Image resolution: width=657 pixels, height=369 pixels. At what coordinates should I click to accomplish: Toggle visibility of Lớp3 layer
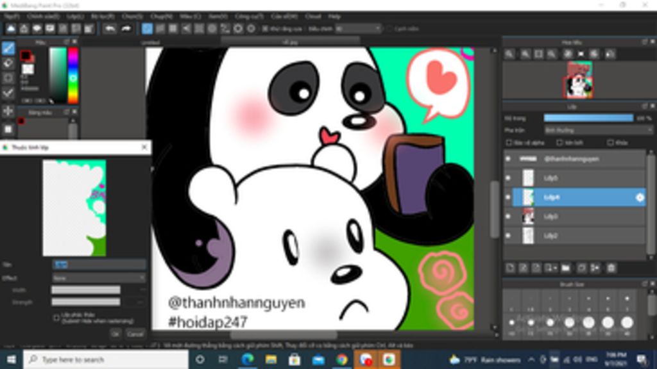click(508, 217)
